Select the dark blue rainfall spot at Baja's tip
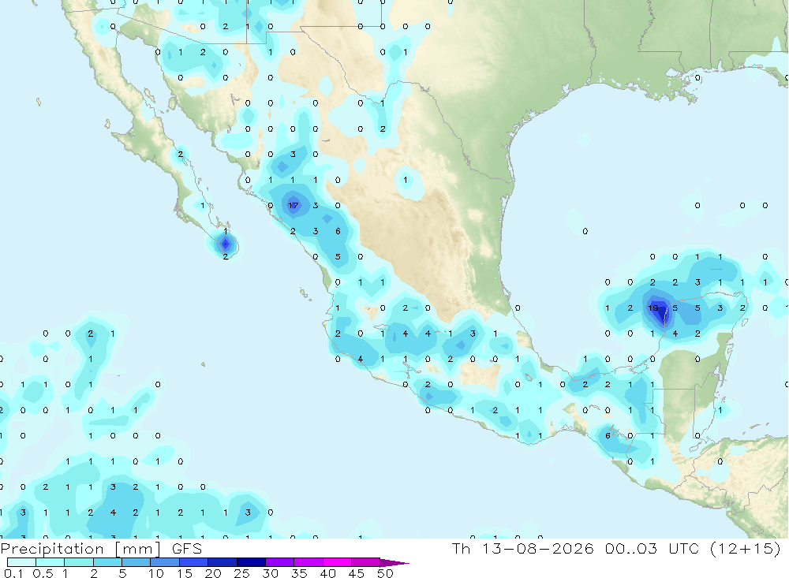Screen dimensions: 789x578 point(226,244)
